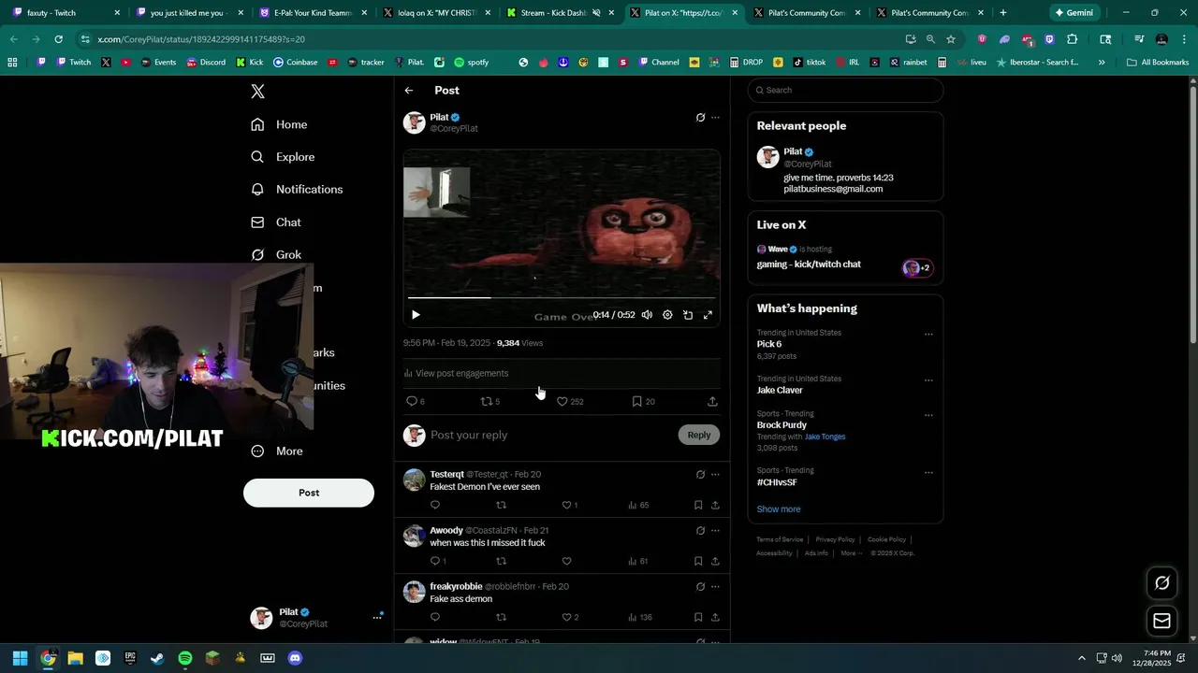Open the Discord bookmark
Viewport: 1198px width, 673px height.
pyautogui.click(x=206, y=63)
